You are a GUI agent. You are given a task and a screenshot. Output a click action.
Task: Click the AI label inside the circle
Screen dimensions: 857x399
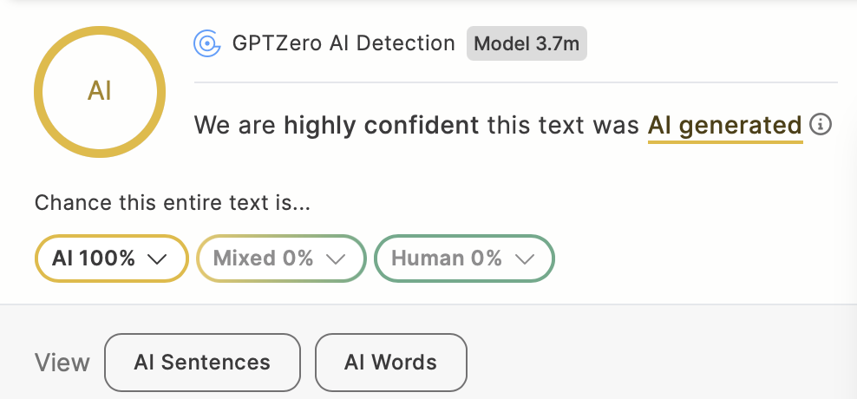pyautogui.click(x=100, y=90)
